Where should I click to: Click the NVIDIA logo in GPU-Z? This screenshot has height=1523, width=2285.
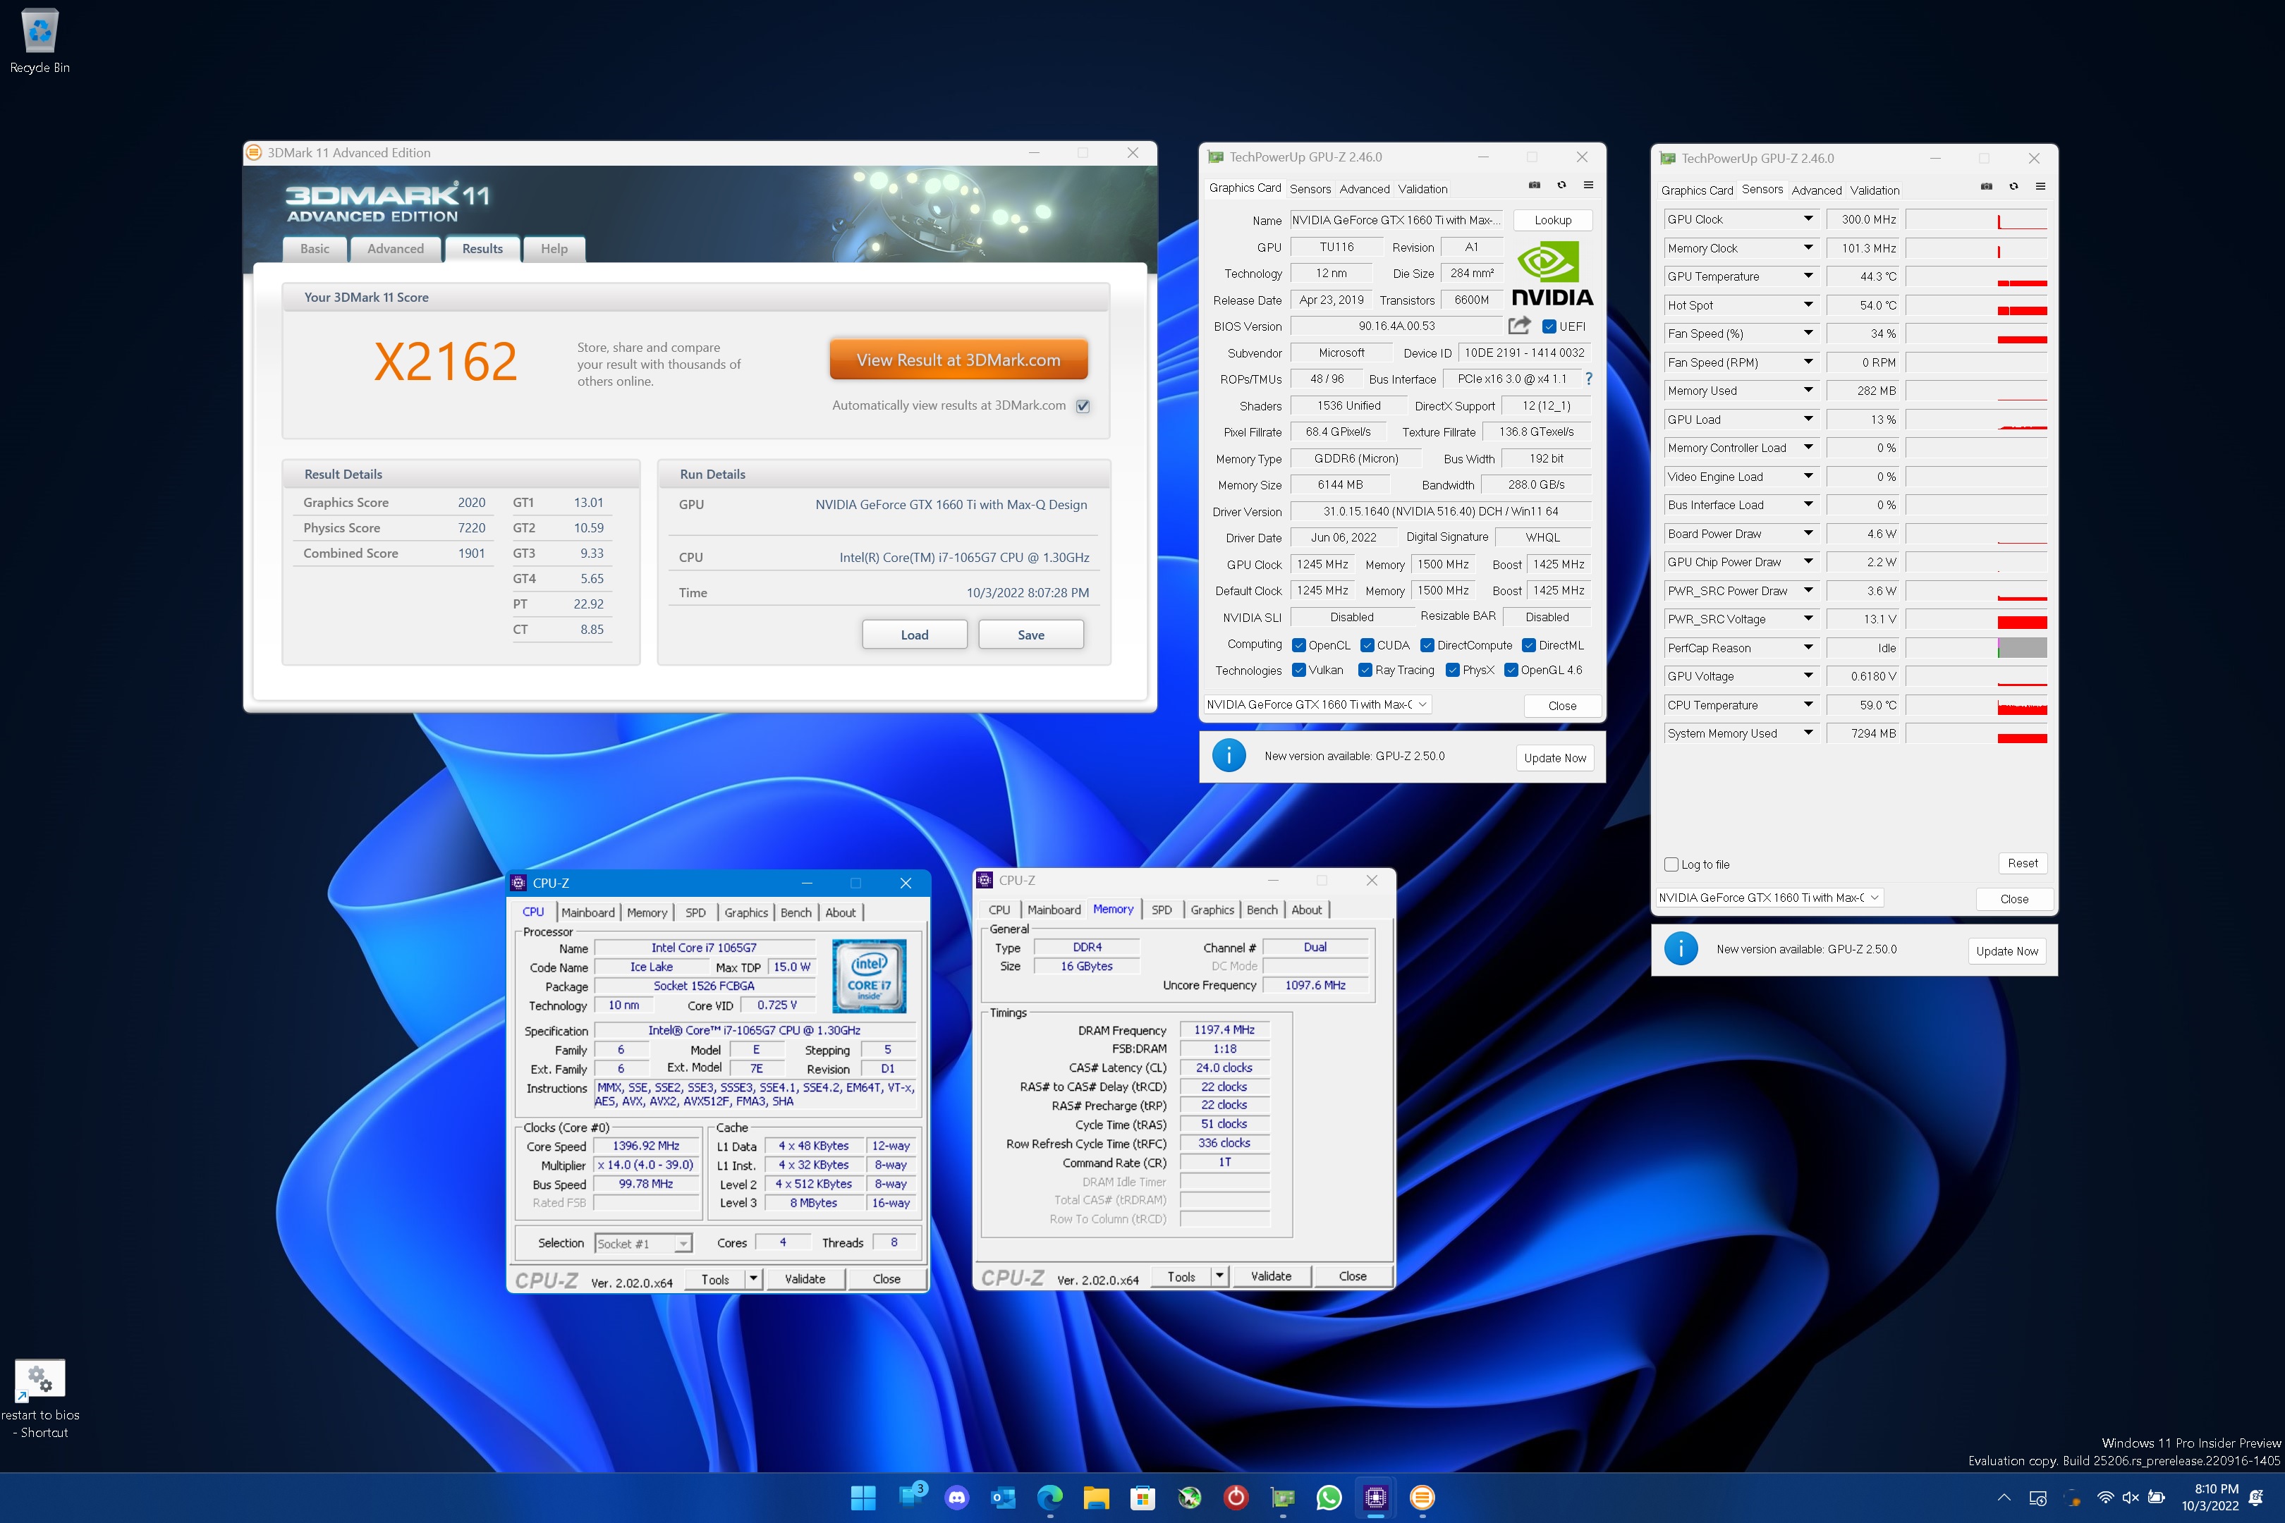[x=1552, y=274]
